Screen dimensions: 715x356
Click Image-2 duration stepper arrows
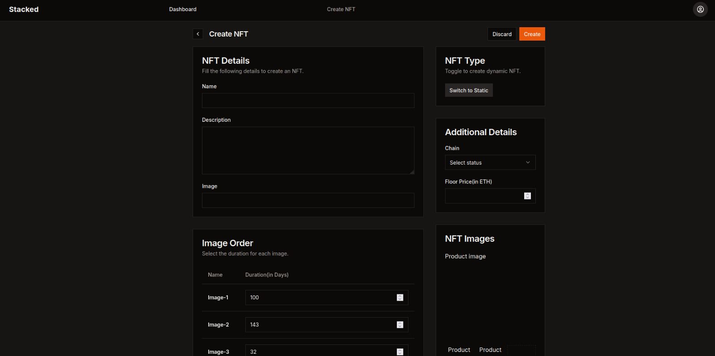400,325
